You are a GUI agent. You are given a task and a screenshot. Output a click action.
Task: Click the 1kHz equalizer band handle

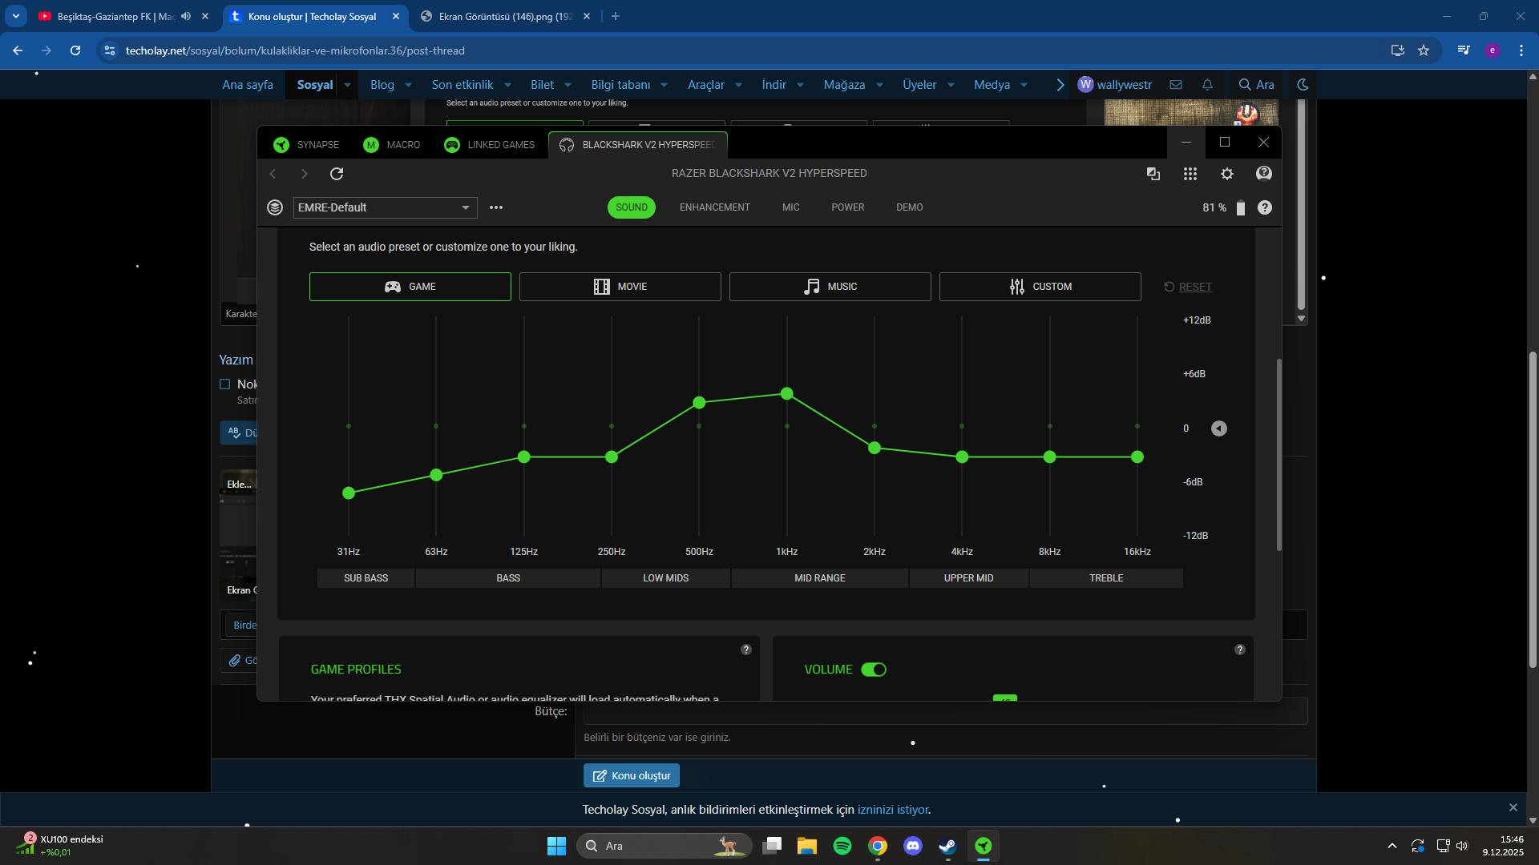click(787, 394)
